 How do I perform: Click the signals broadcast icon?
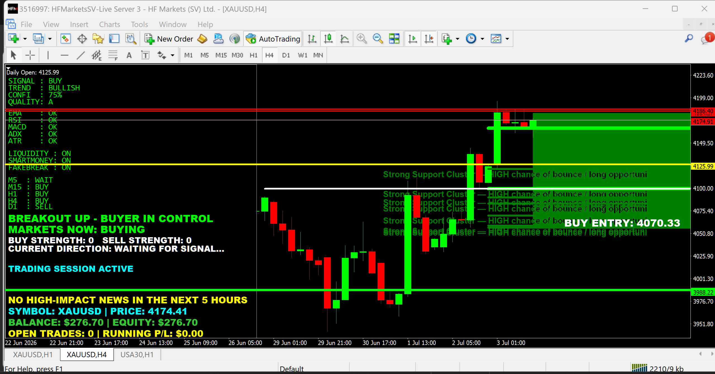(235, 39)
